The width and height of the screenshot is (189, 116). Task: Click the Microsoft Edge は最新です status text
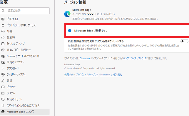91,31
